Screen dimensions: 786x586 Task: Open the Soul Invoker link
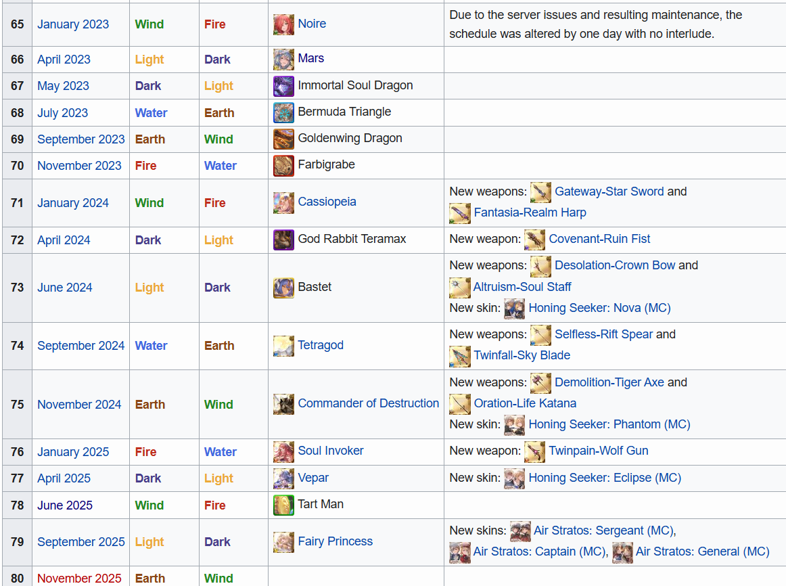coord(330,451)
